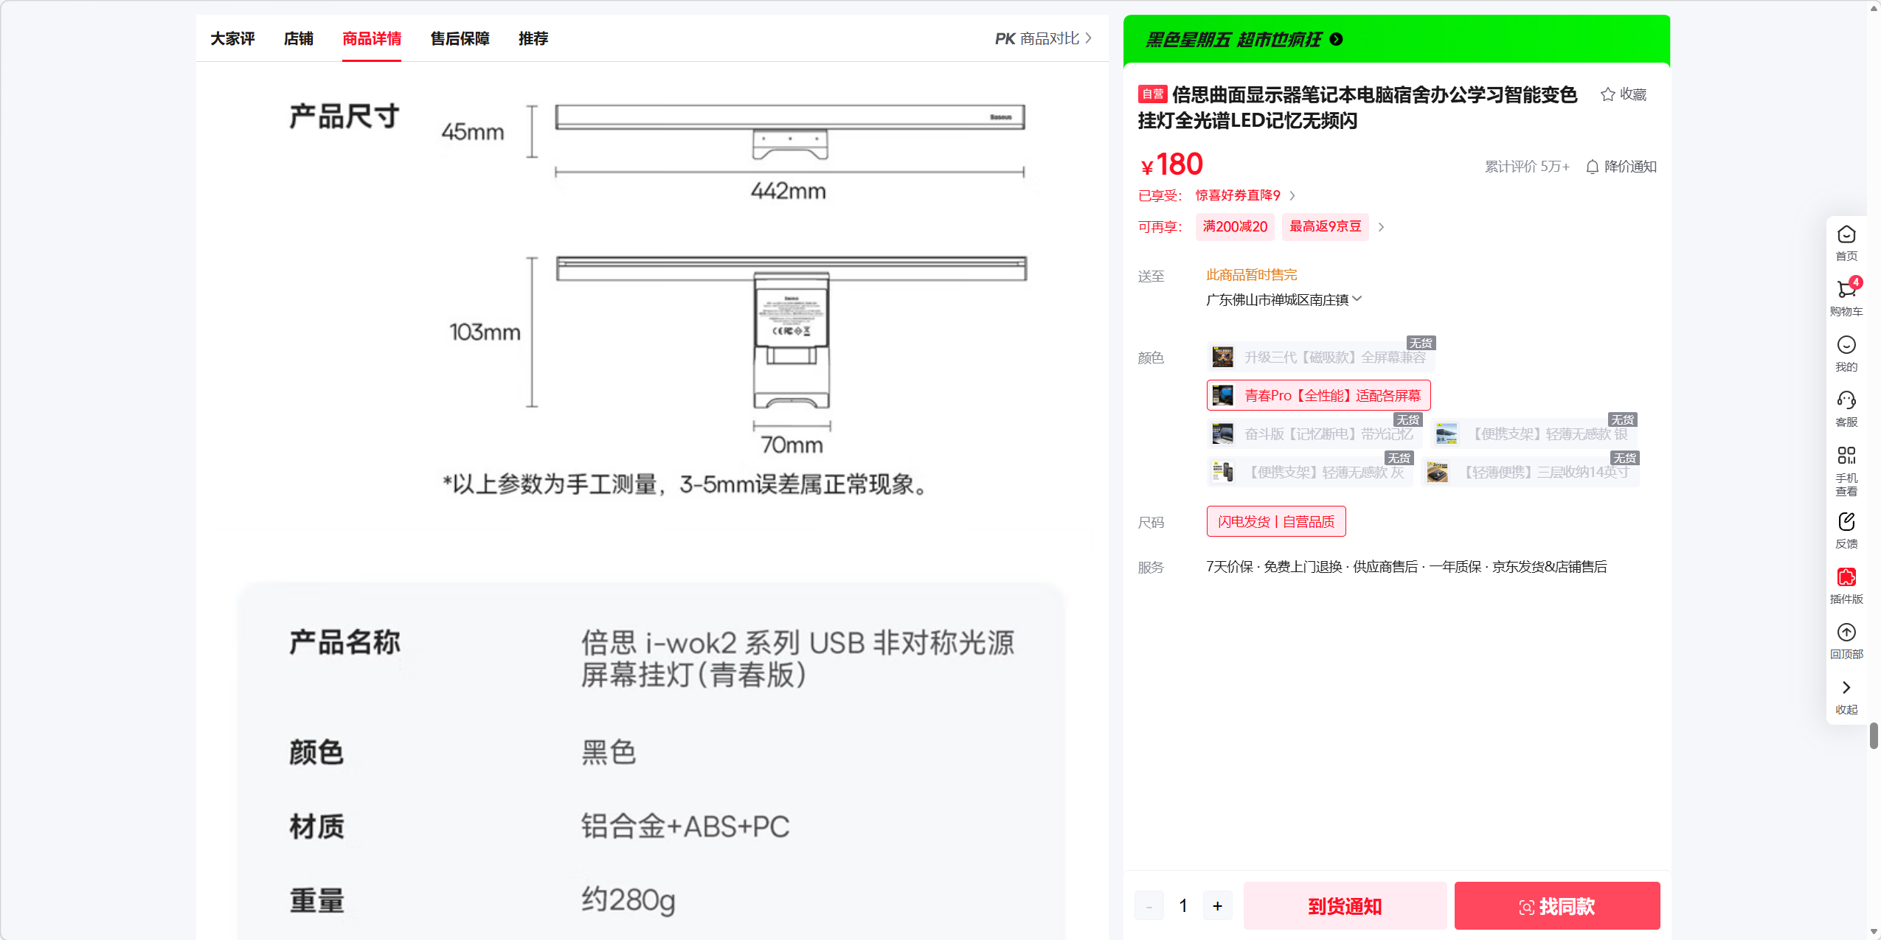
Task: Open the 反馈 feedback icon
Action: point(1846,522)
